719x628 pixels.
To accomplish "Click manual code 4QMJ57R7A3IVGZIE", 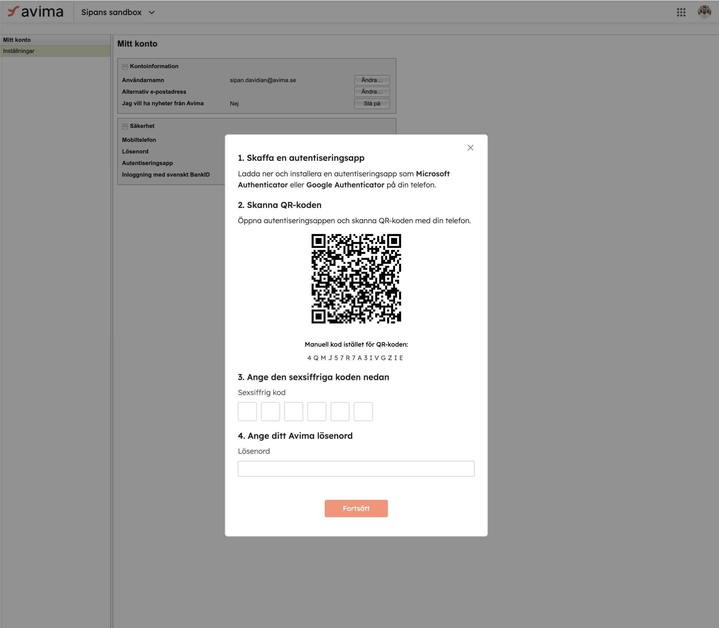I will click(356, 358).
